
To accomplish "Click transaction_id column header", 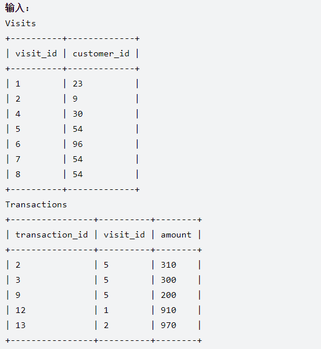I will tap(52, 235).
